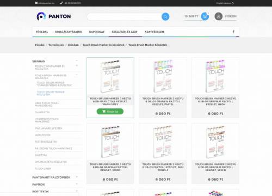Click the Wood product title
272x196 pixels.
[x=110, y=167]
